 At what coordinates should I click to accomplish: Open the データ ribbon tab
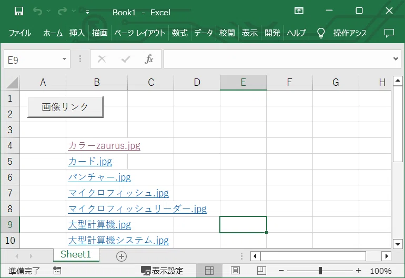point(204,33)
